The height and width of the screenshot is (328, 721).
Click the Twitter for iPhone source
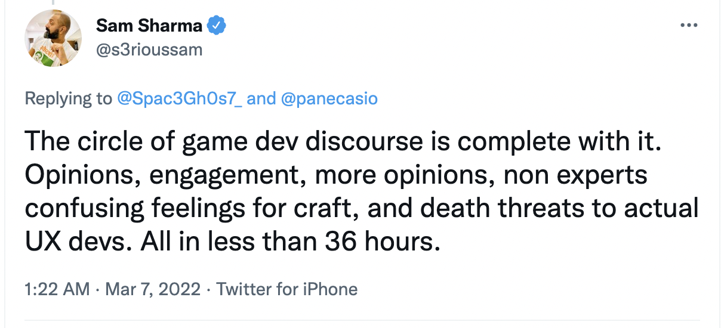point(286,290)
